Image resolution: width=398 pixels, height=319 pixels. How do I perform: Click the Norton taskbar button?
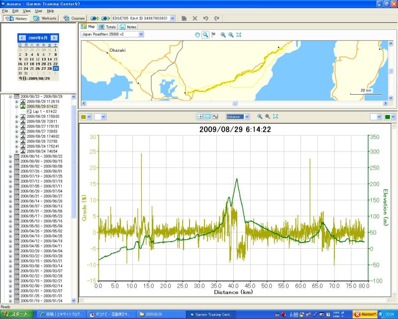point(365,315)
